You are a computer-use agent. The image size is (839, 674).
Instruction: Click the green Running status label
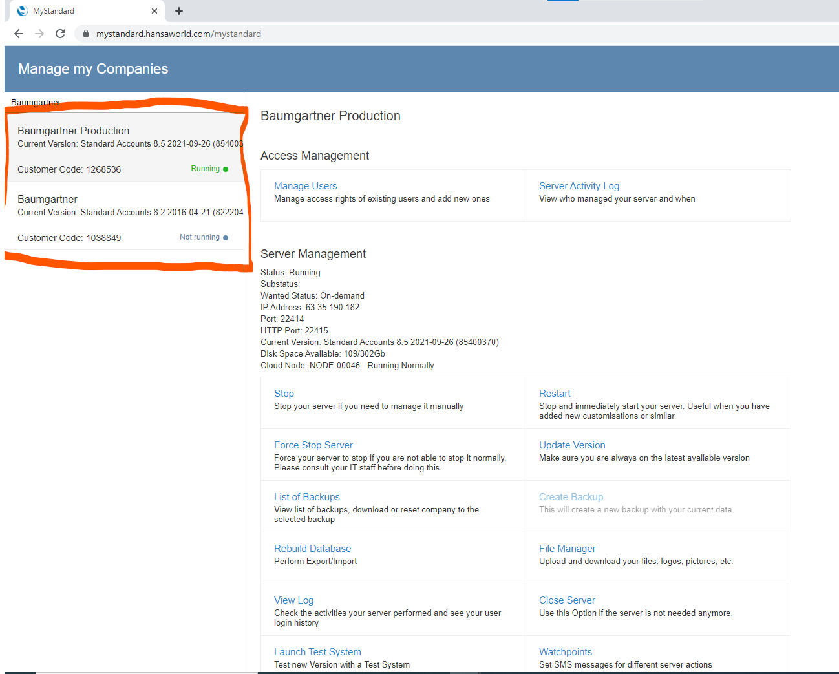click(205, 169)
